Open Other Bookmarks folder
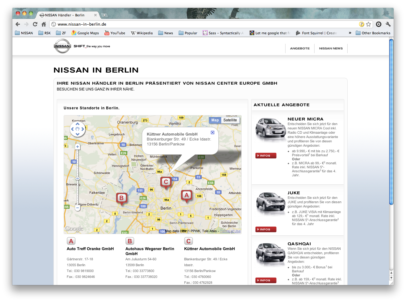This screenshot has height=302, width=406. pyautogui.click(x=373, y=33)
